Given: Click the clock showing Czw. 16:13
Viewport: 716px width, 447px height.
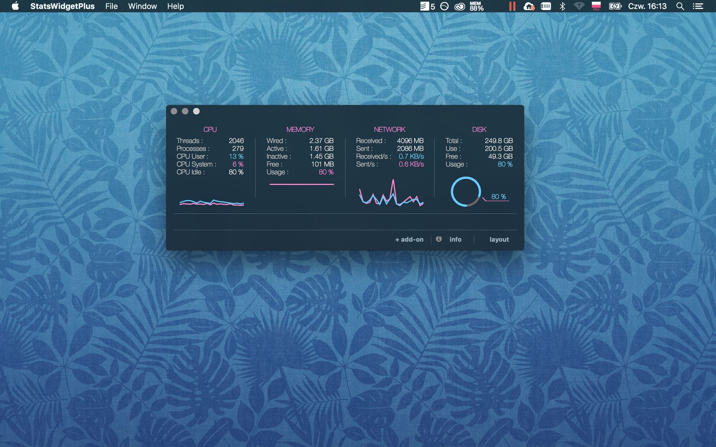Looking at the screenshot, I should (647, 6).
